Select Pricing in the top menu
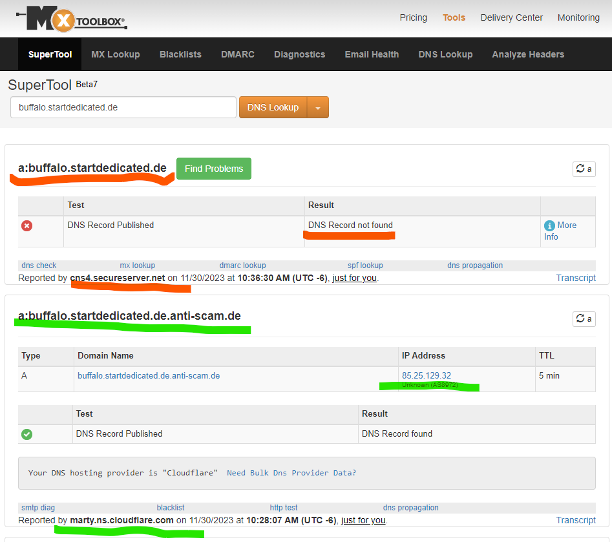This screenshot has height=542, width=612. point(413,17)
